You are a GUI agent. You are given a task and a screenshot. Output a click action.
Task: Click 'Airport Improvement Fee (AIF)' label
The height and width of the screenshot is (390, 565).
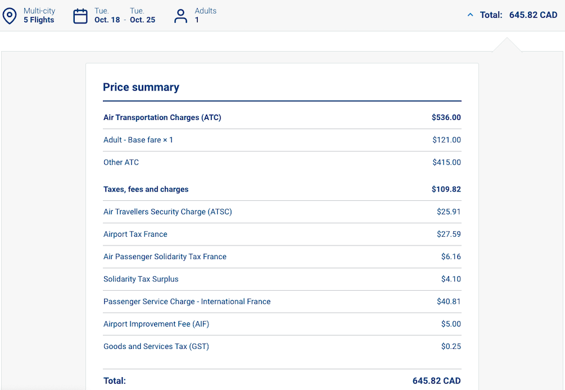[156, 324]
